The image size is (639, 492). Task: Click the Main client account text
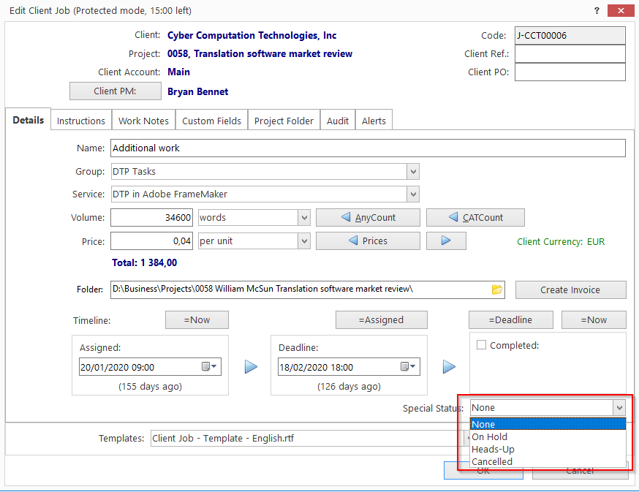click(178, 72)
